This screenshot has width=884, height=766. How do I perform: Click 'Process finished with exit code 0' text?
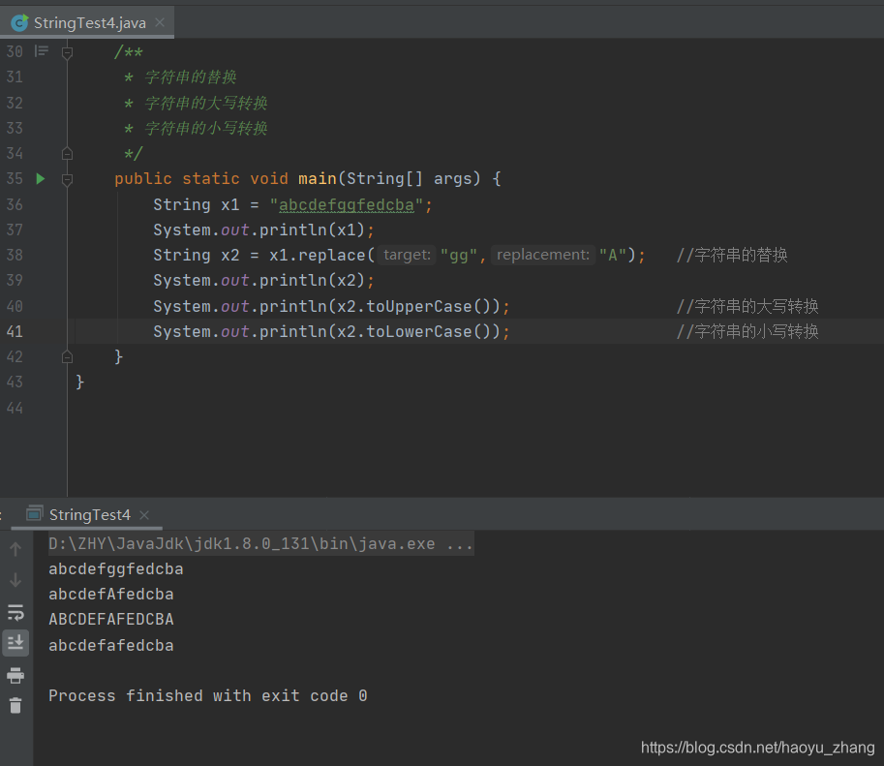click(208, 695)
